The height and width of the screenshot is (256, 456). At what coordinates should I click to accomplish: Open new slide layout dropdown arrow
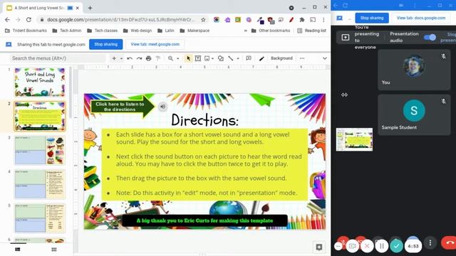(x=121, y=58)
